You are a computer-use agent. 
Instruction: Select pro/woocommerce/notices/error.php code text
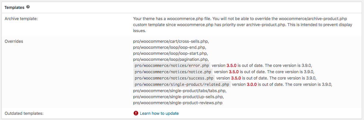pyautogui.click(x=172, y=65)
